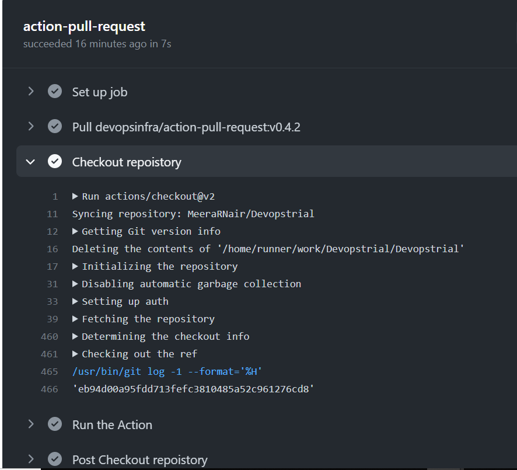The width and height of the screenshot is (517, 470).
Task: Expand the Fetching the repository log group
Action: (75, 319)
